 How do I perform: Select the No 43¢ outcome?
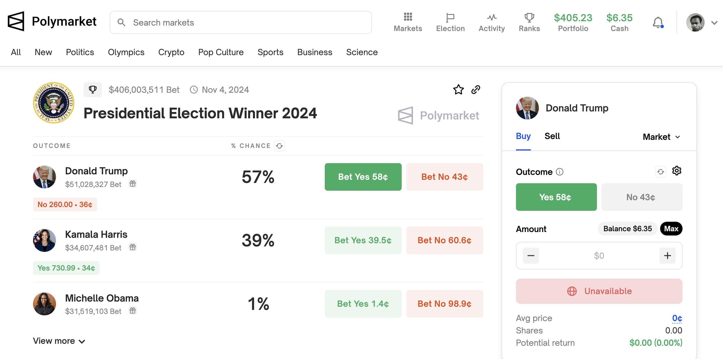tap(642, 197)
